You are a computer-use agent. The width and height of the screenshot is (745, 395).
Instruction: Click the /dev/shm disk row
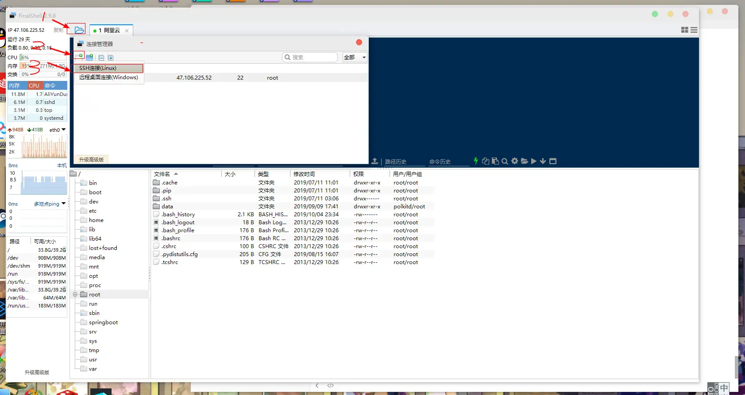tap(37, 266)
